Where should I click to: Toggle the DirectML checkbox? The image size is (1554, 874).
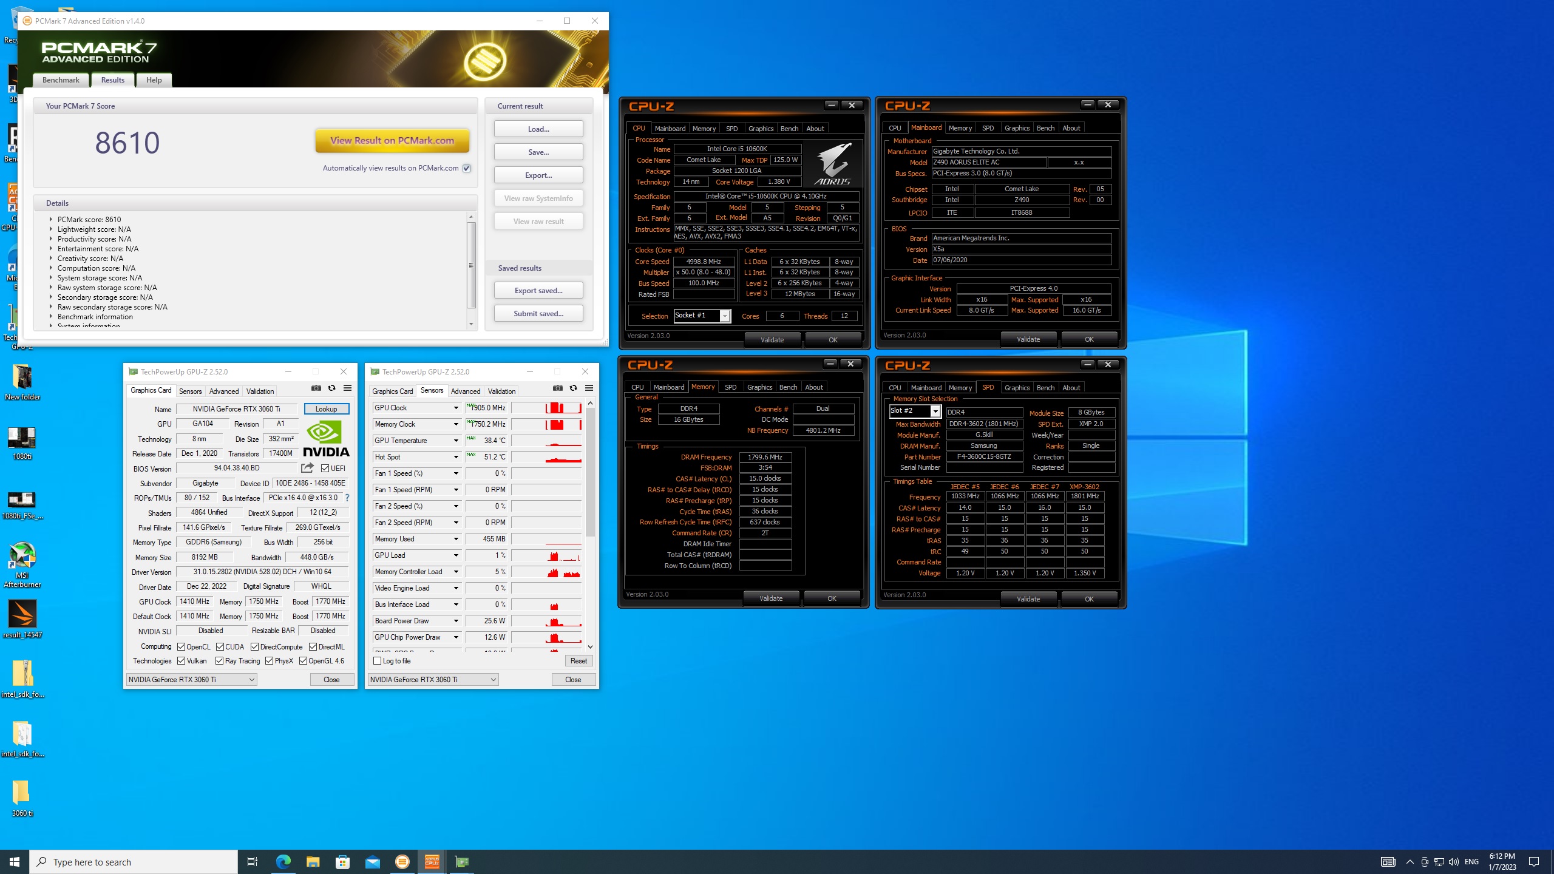(x=313, y=647)
